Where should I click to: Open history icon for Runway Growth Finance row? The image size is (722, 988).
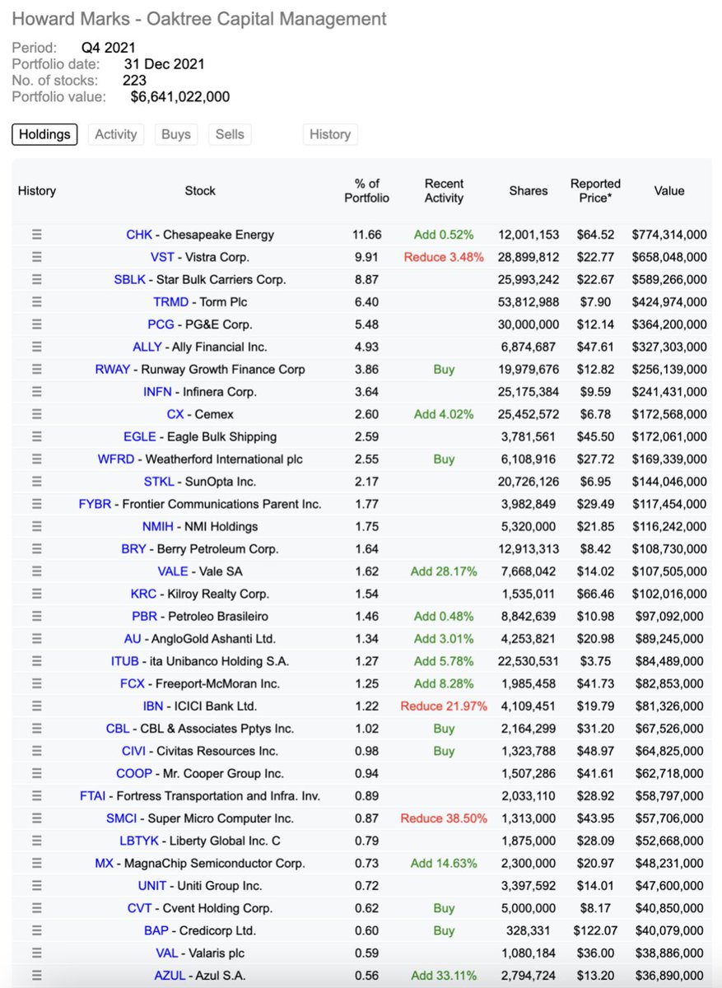pyautogui.click(x=36, y=369)
